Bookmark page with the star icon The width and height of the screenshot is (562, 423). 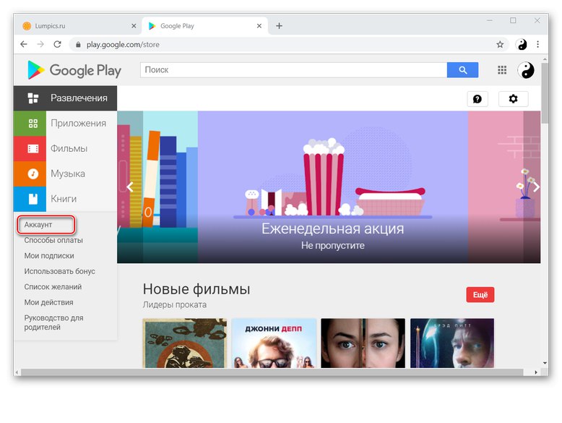pos(500,45)
